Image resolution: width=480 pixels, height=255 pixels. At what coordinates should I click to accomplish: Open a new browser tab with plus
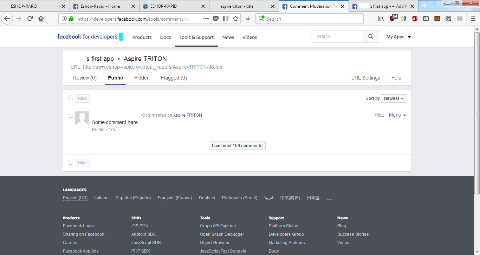click(424, 6)
